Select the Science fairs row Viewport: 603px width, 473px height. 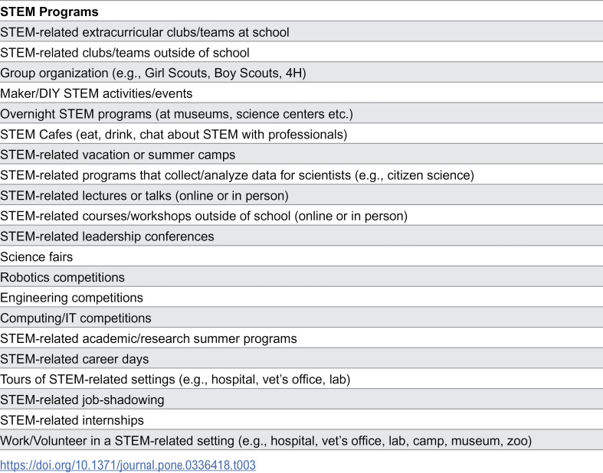[x=302, y=256]
